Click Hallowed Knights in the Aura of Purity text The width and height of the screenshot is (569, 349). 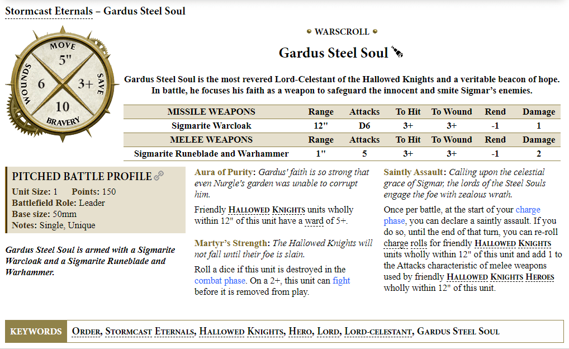pyautogui.click(x=267, y=210)
